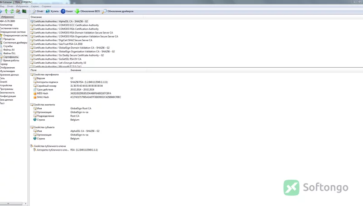Select DirectX in the sidebar tree
The width and height of the screenshot is (363, 206).
tap(4, 82)
